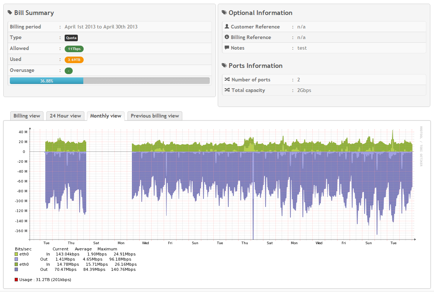This screenshot has height=292, width=434.
Task: Click the Total capacity shuffle icon
Action: 227,90
